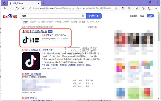Expand the 更多 search categories
The width and height of the screenshot is (161, 101).
[x=98, y=22]
